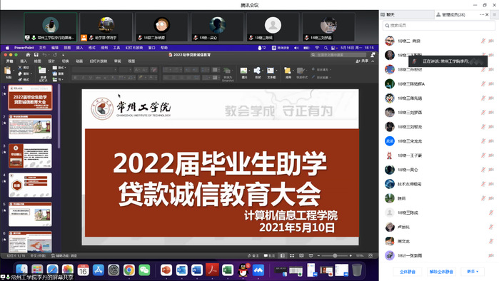Click the PowerPoint save disk icon
Viewport: 499px width, 281px height.
tap(36, 55)
